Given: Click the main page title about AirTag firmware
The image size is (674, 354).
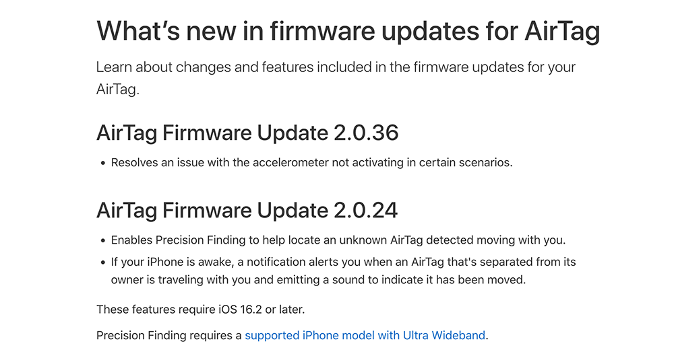Looking at the screenshot, I should 348,31.
